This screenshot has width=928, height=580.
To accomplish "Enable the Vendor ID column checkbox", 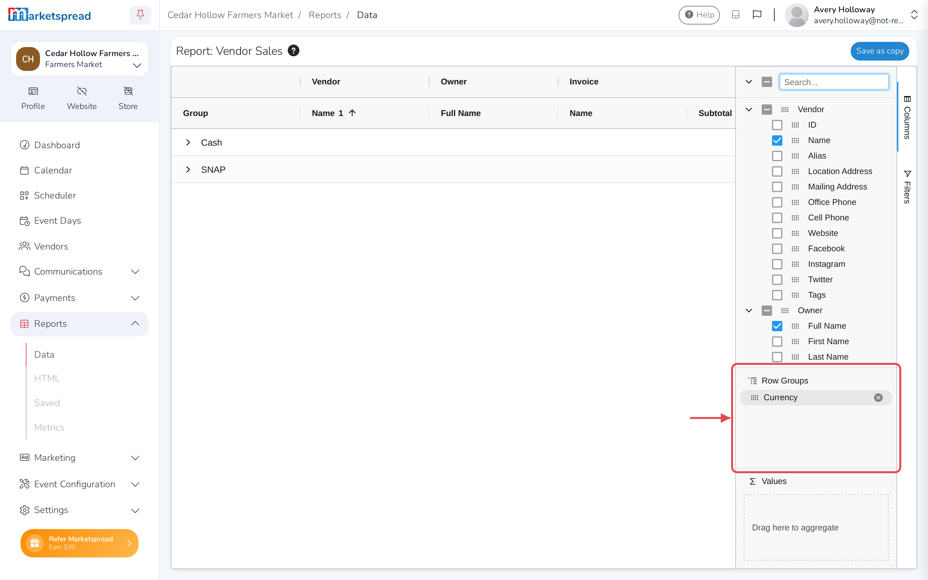I will pos(777,125).
